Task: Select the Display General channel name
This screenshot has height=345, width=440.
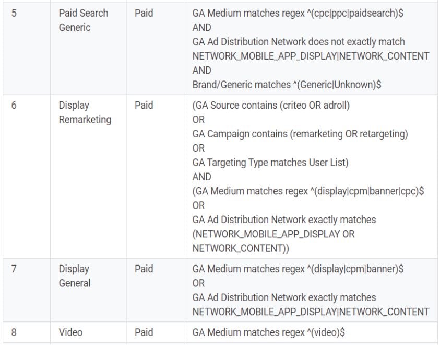Action: click(x=74, y=276)
